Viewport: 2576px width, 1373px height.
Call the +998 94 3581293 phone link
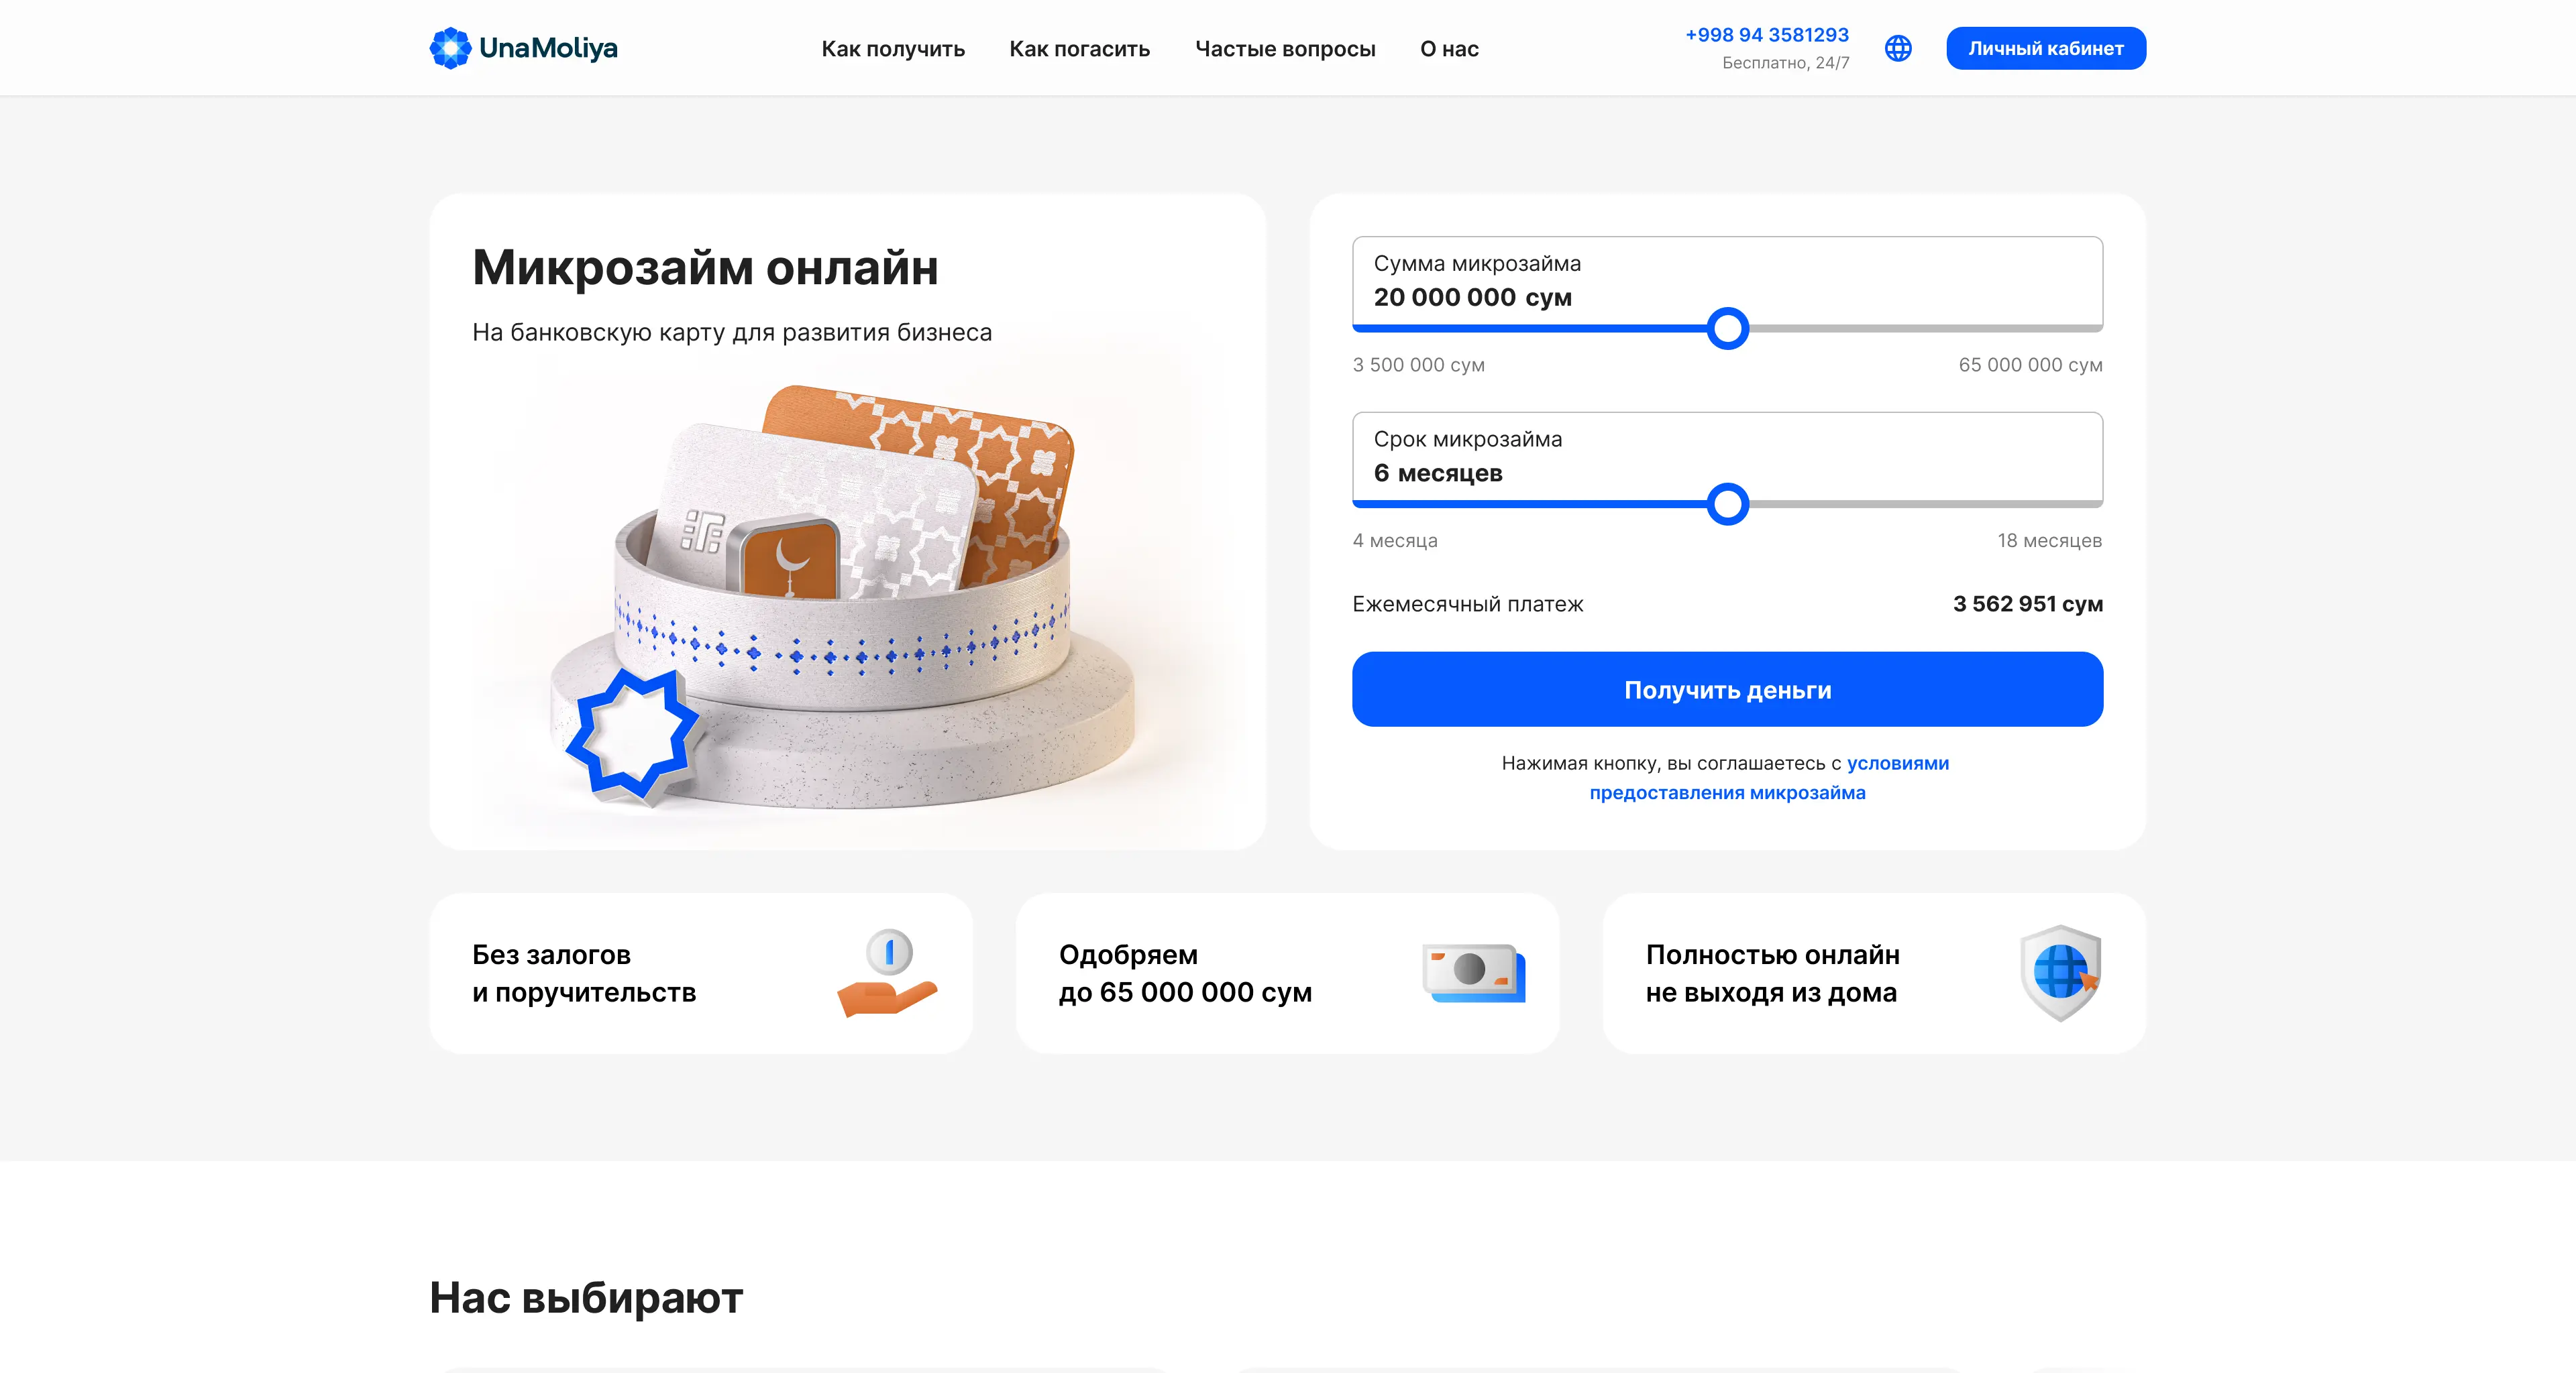pos(1767,35)
